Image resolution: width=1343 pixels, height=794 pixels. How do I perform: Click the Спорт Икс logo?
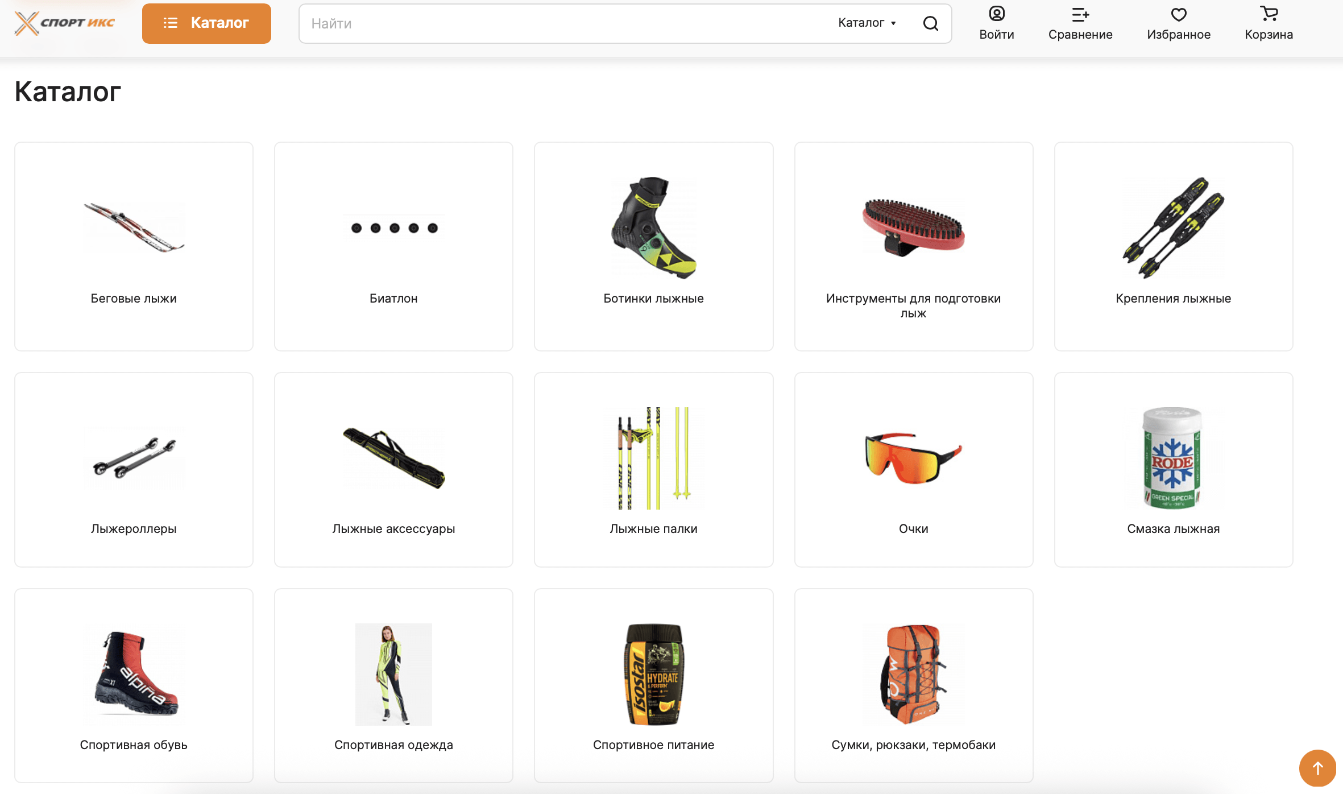(65, 23)
